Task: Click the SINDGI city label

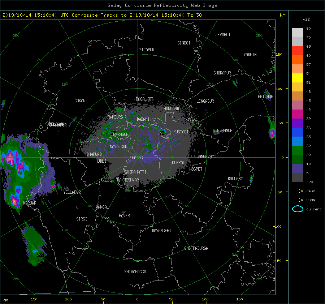Action: click(184, 43)
